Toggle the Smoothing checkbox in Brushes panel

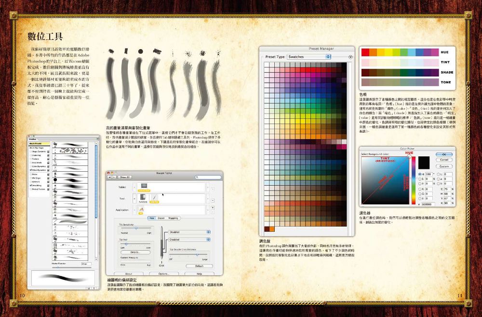click(x=31, y=185)
